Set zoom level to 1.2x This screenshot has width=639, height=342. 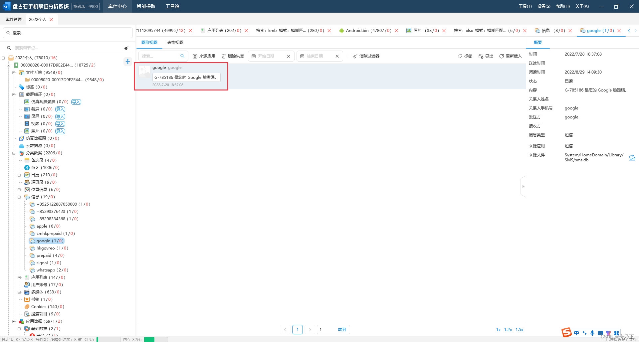pos(508,330)
